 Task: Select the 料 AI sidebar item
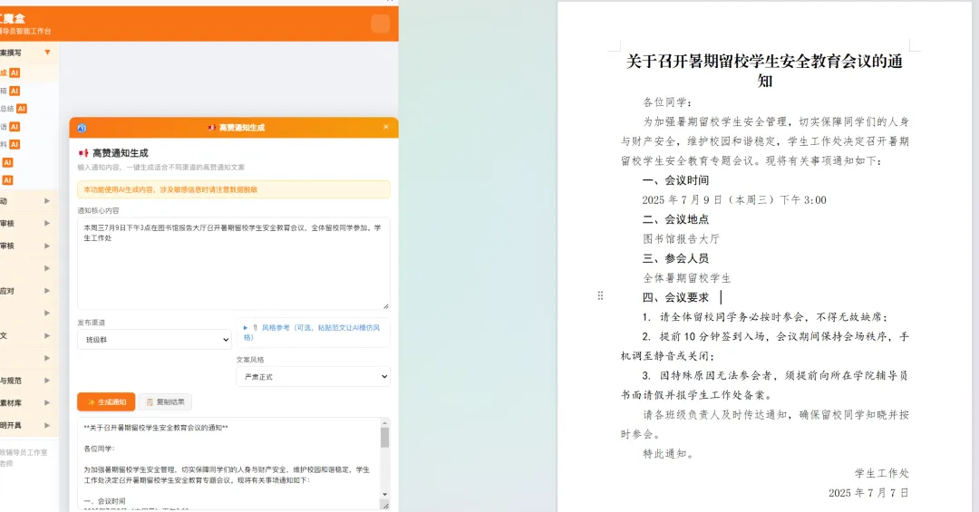pos(29,144)
